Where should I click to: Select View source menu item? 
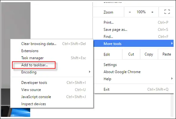pos(31,90)
